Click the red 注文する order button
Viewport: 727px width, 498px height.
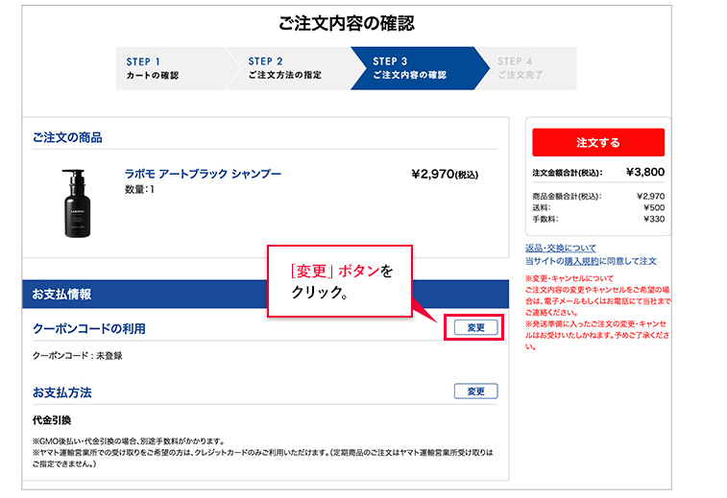coord(598,142)
